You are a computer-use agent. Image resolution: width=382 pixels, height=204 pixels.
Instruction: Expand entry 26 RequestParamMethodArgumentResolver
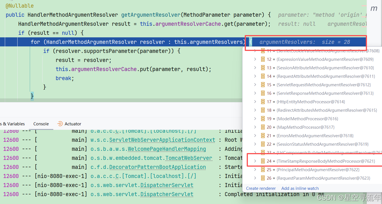pyautogui.click(x=255, y=178)
